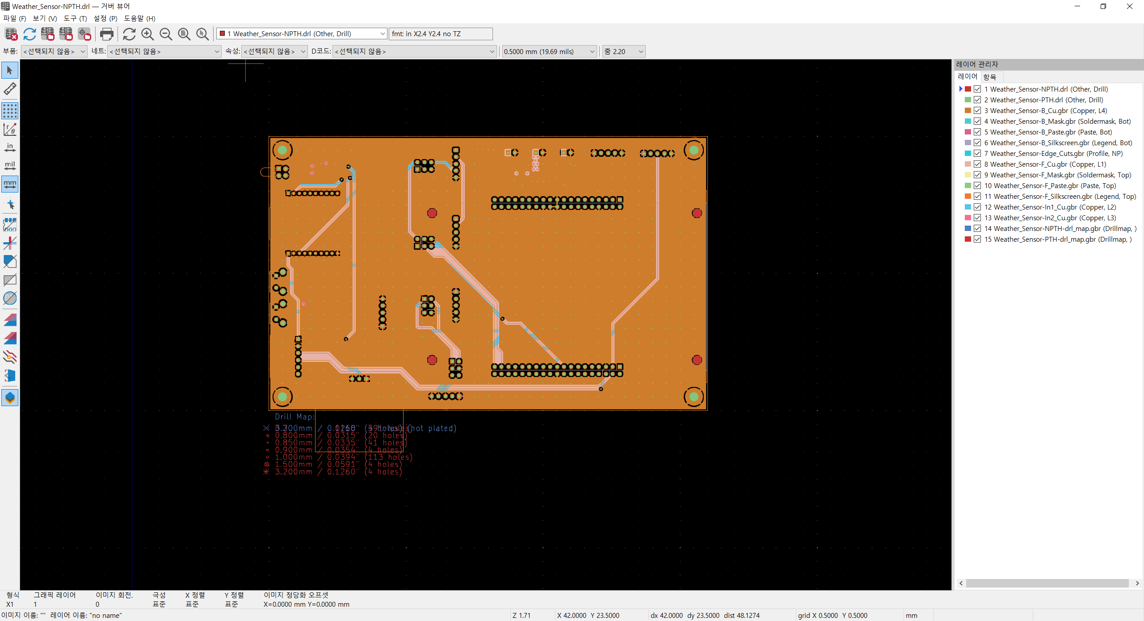Toggle Weather_Sensor-F_Silkscreen.gbr checkbox
The width and height of the screenshot is (1144, 621).
977,196
